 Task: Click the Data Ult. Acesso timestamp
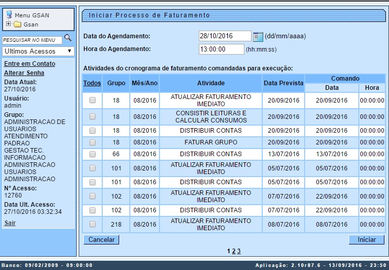[33, 212]
